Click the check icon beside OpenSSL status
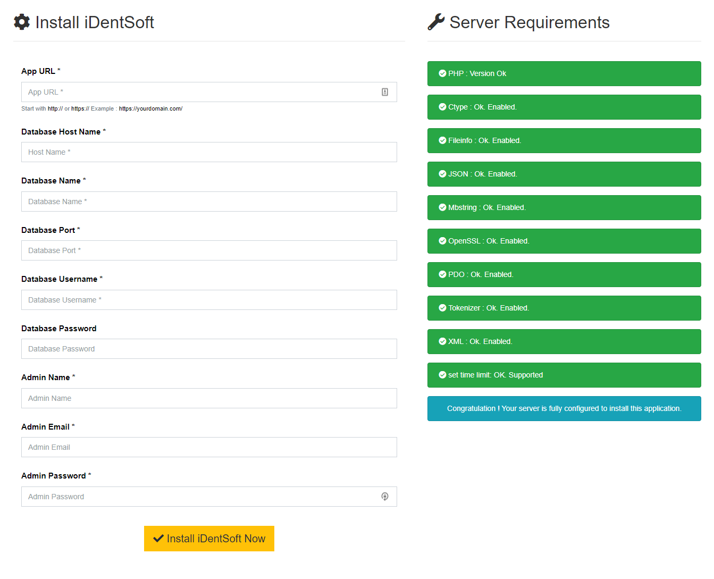 (x=442, y=241)
